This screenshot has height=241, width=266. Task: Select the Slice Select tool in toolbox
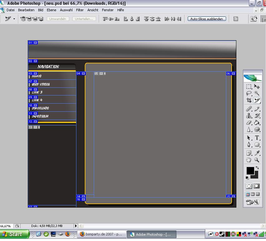(x=257, y=100)
